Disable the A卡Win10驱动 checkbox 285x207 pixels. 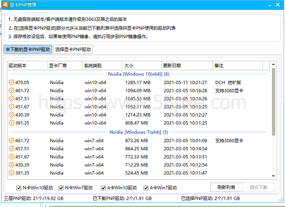103,188
